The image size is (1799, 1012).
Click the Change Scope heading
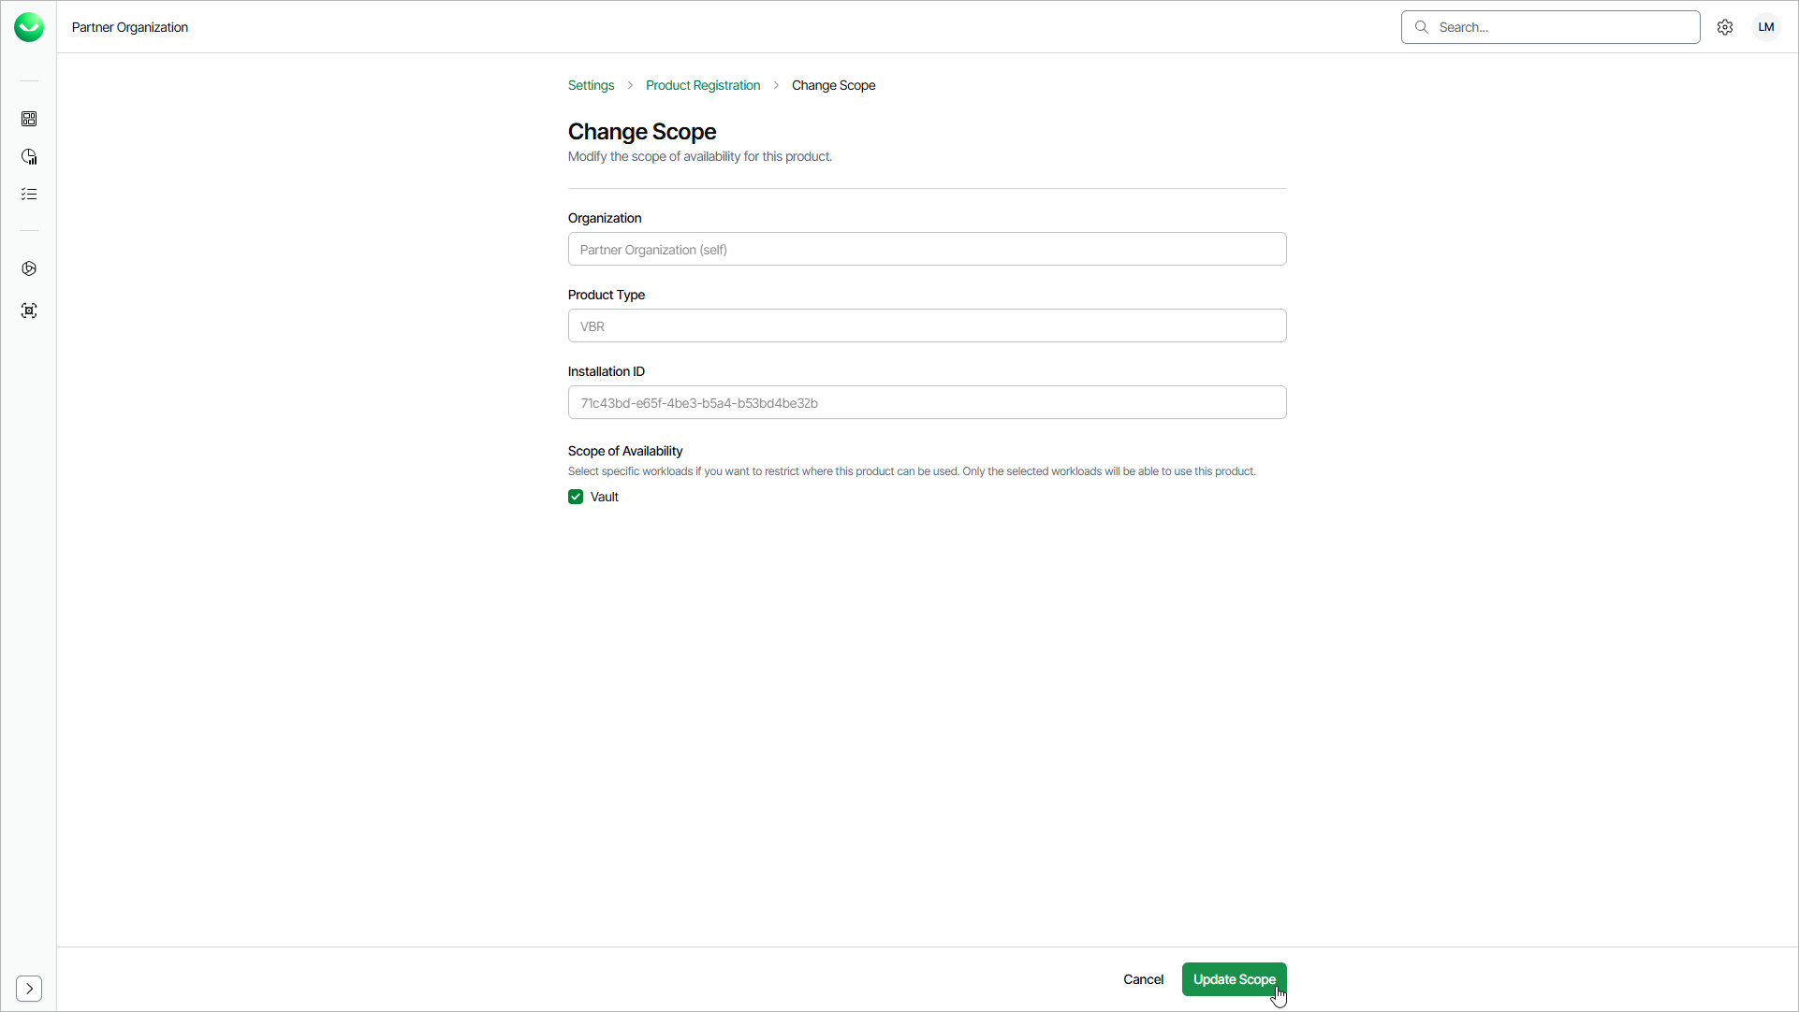[642, 132]
